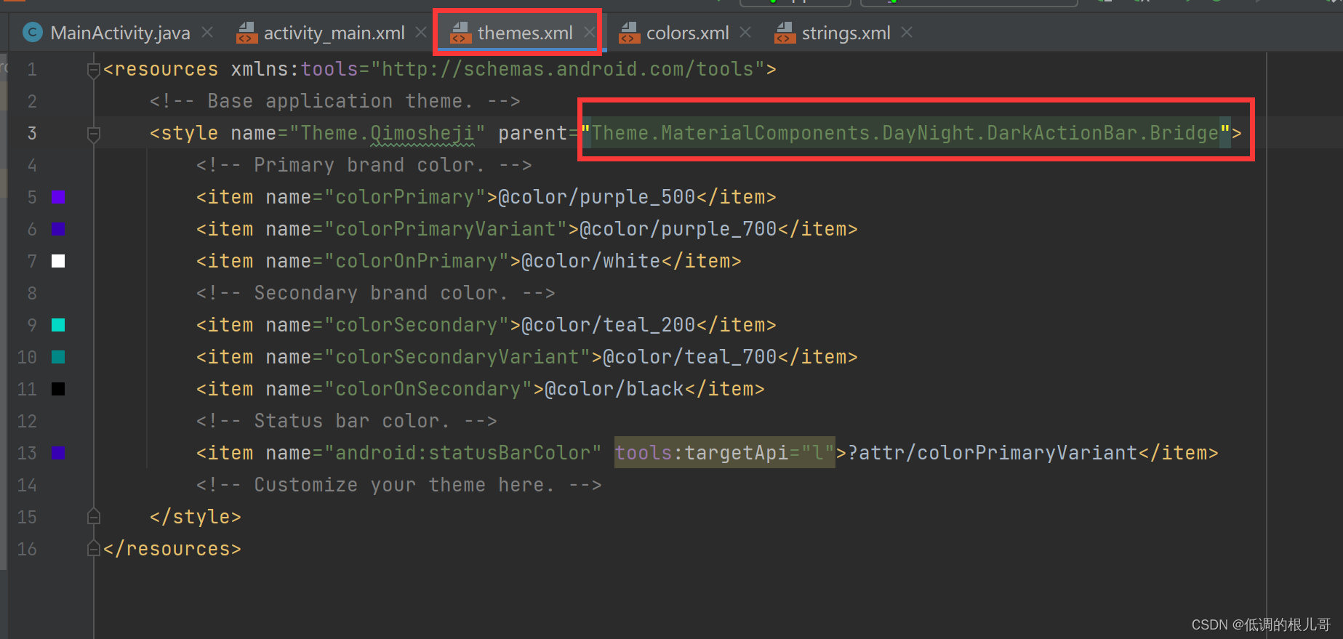Click the @color/white reference
The width and height of the screenshot is (1343, 639).
590,261
